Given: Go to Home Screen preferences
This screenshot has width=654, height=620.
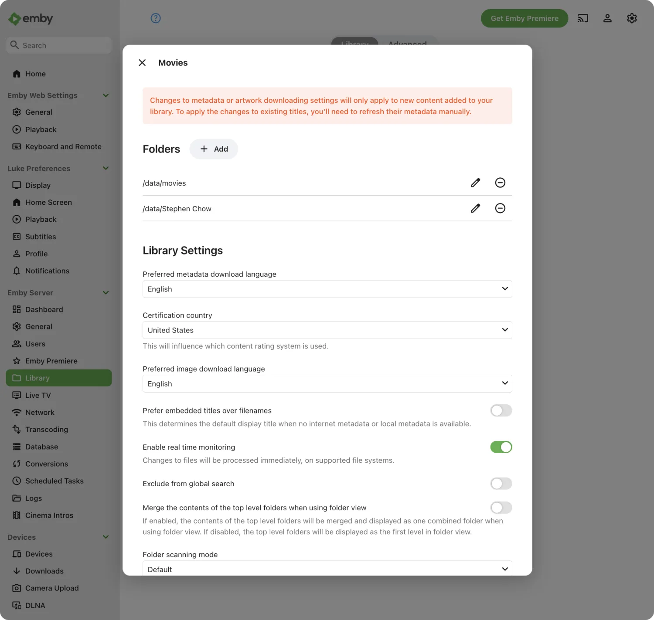Looking at the screenshot, I should [59, 202].
